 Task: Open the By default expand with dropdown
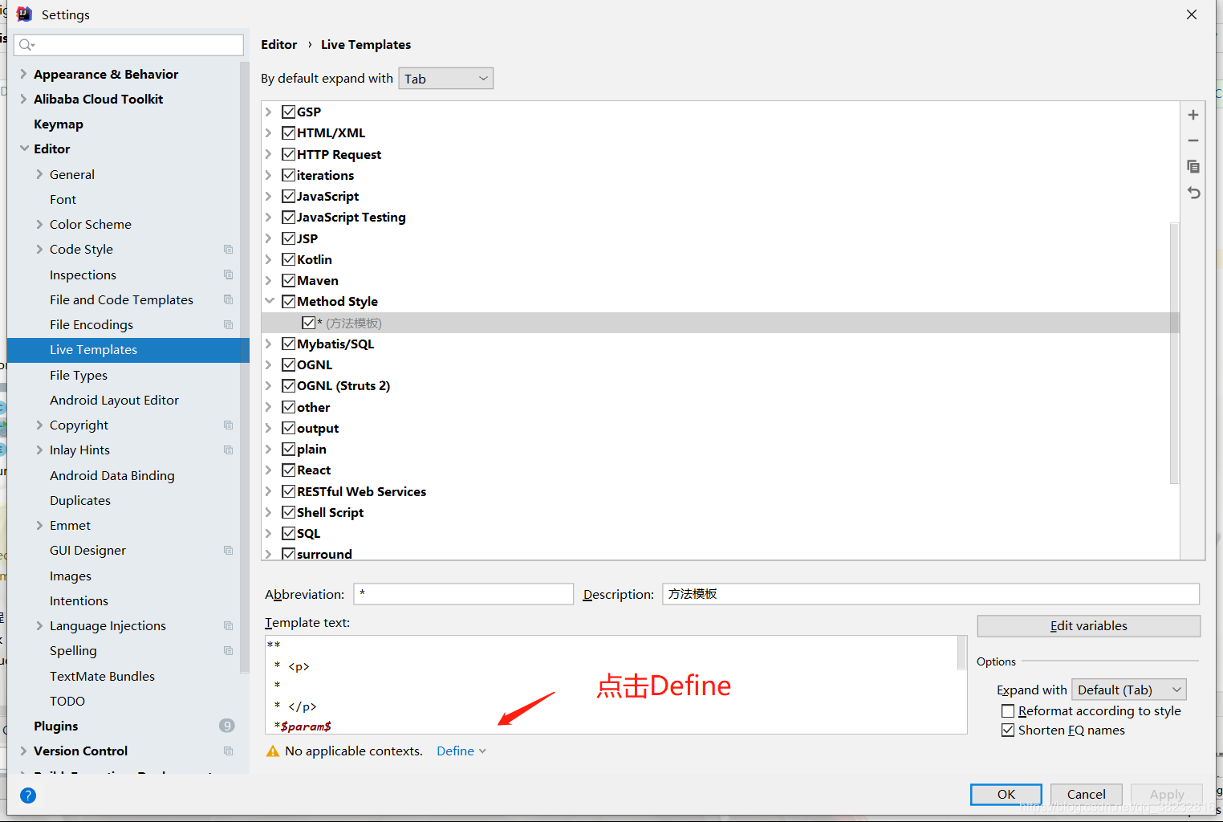coord(445,79)
